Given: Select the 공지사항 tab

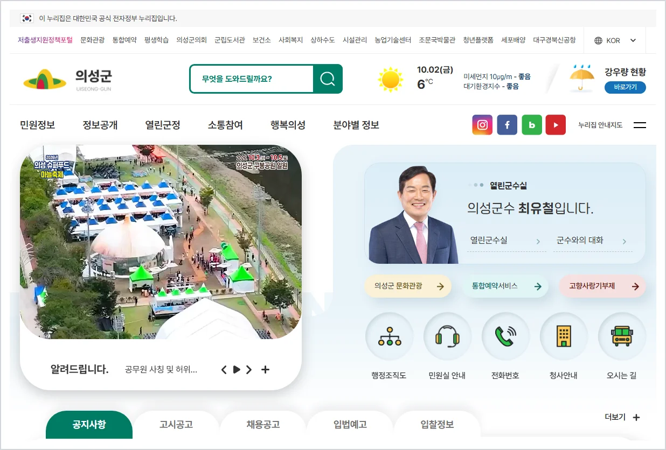Looking at the screenshot, I should point(89,425).
